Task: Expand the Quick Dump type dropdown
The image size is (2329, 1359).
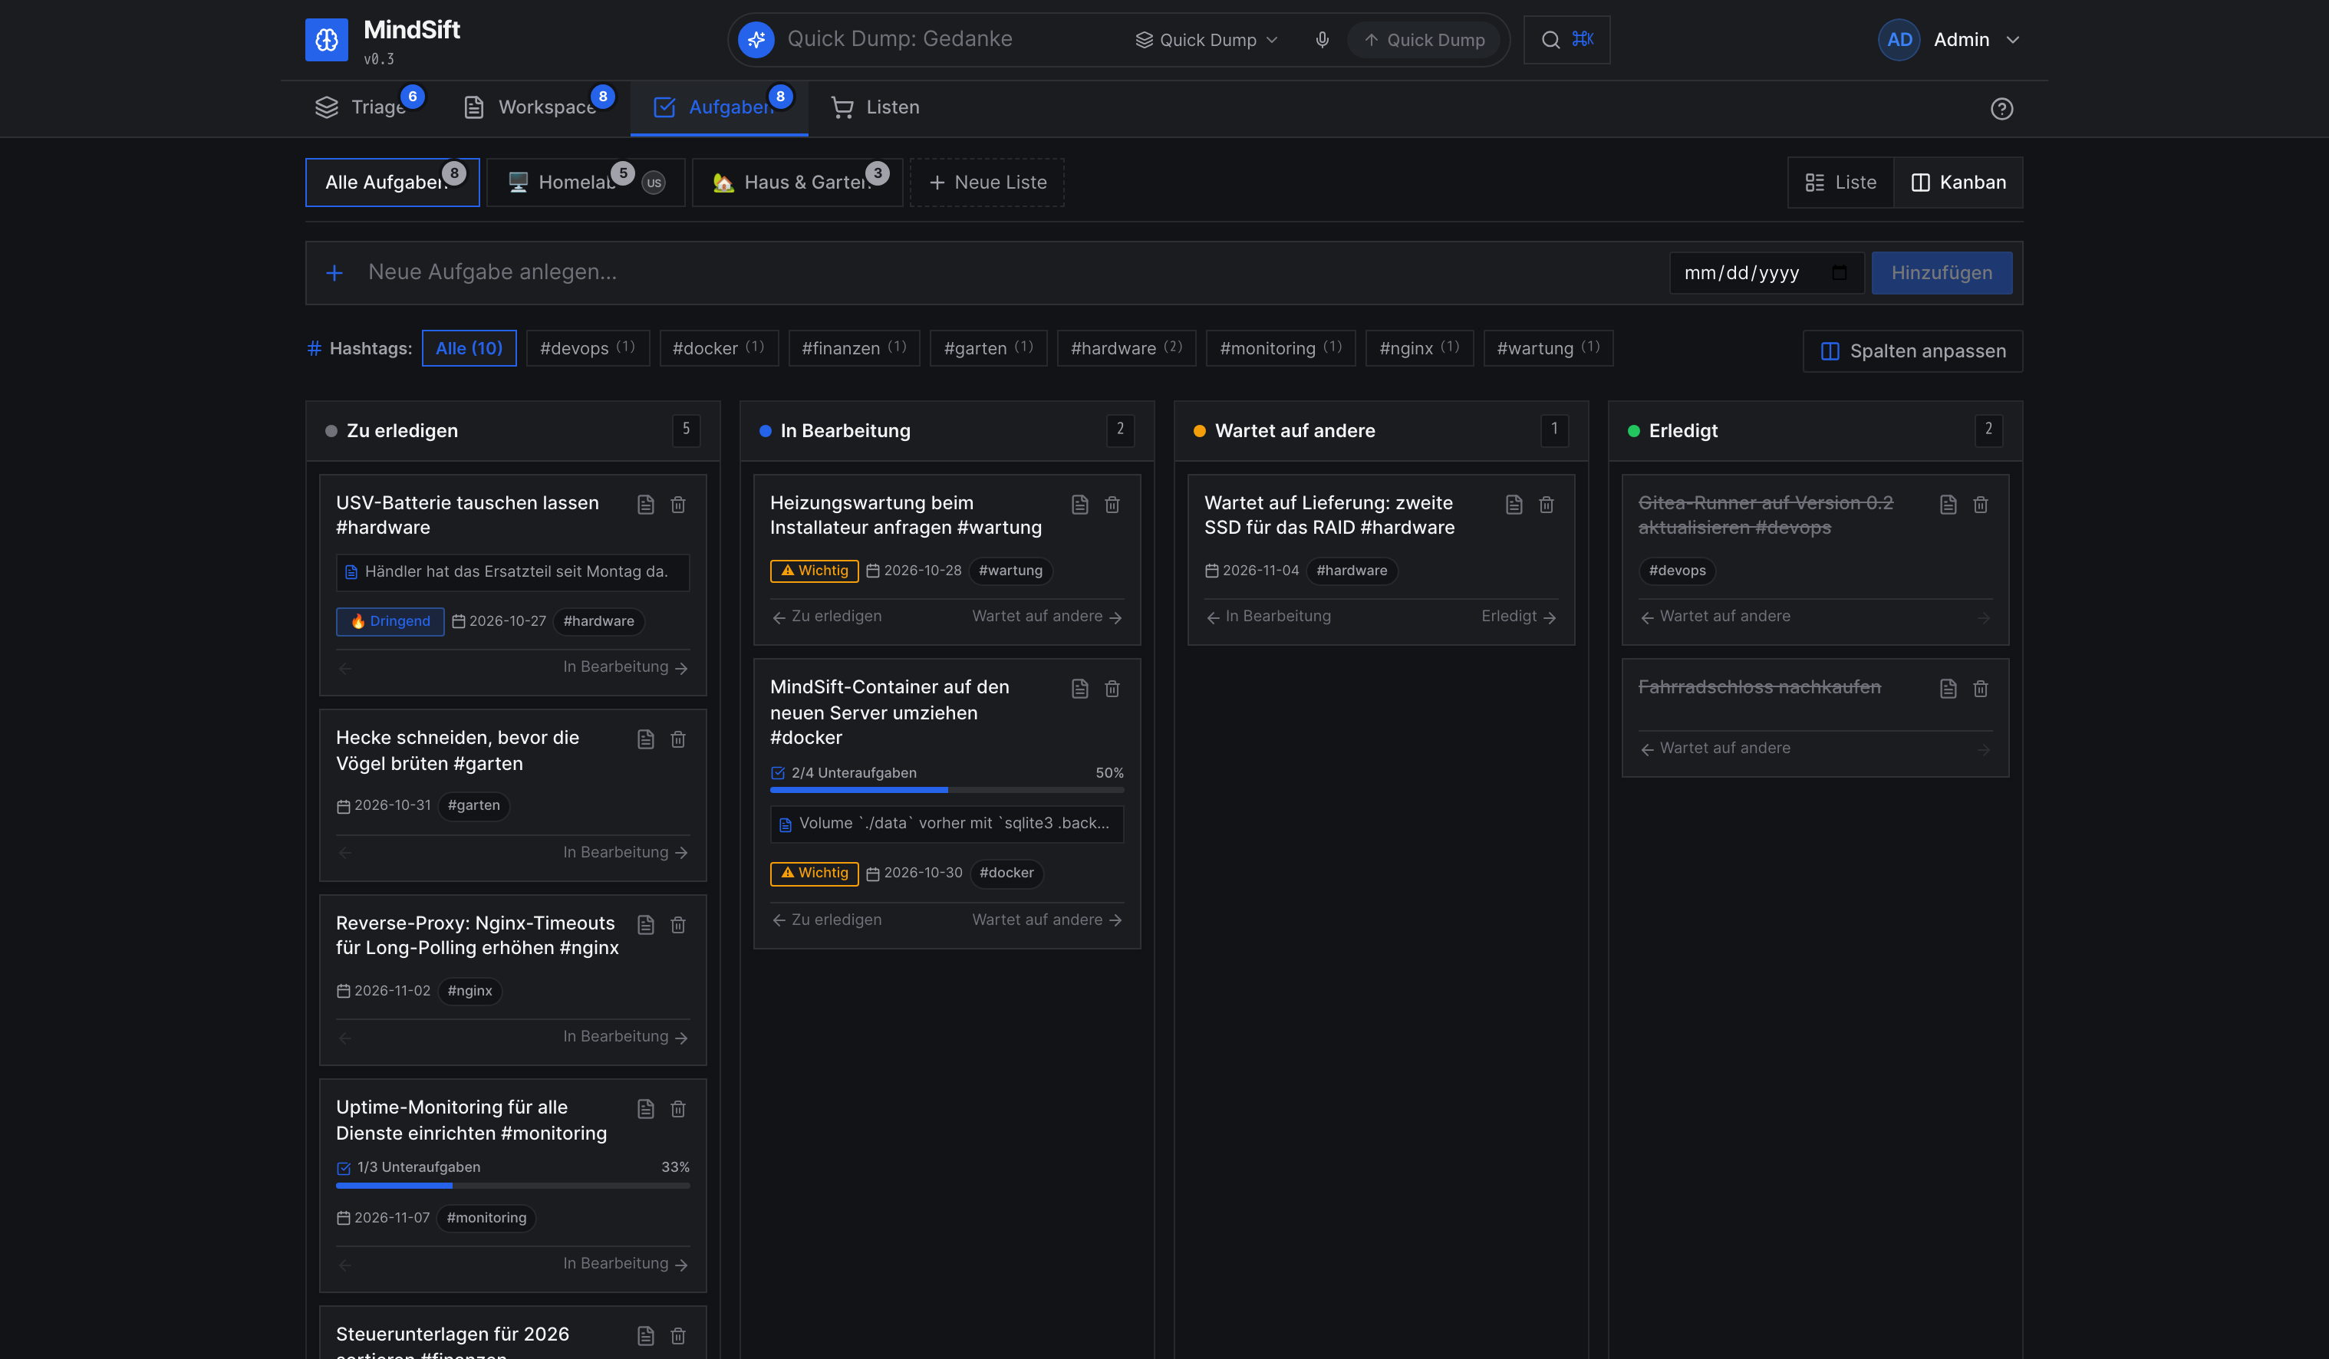Action: [1206, 40]
